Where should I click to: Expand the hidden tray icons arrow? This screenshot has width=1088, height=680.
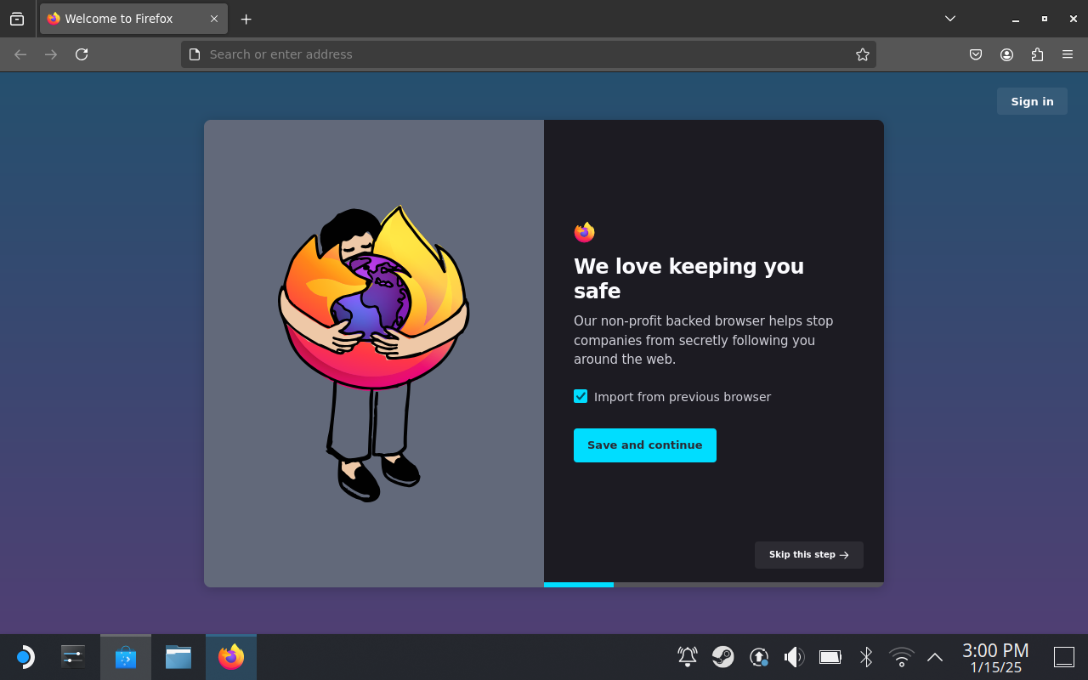(934, 656)
